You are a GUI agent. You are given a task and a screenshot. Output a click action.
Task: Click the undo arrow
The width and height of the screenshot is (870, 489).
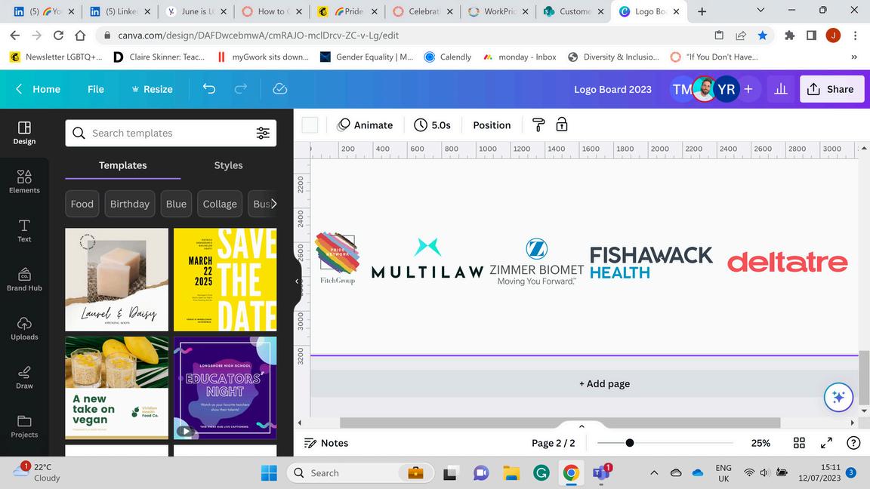[209, 89]
